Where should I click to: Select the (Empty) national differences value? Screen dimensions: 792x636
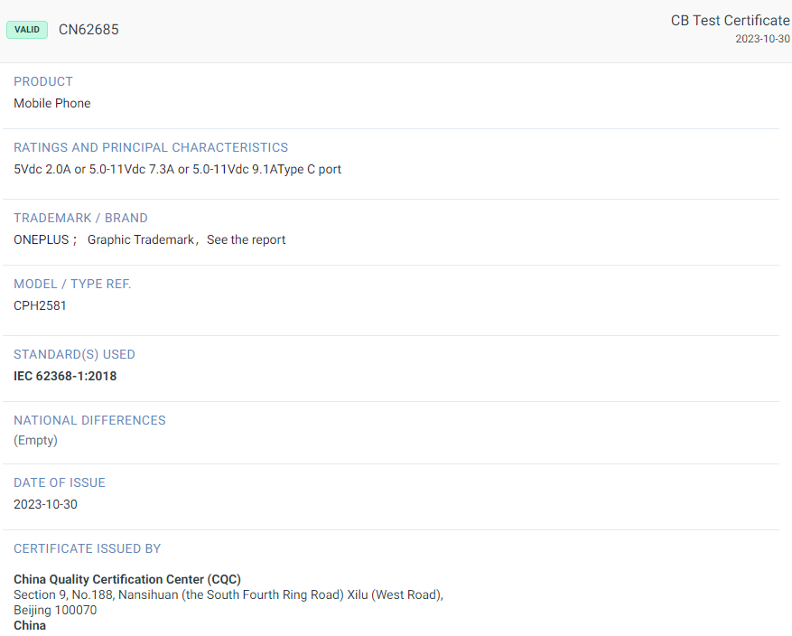pyautogui.click(x=35, y=440)
